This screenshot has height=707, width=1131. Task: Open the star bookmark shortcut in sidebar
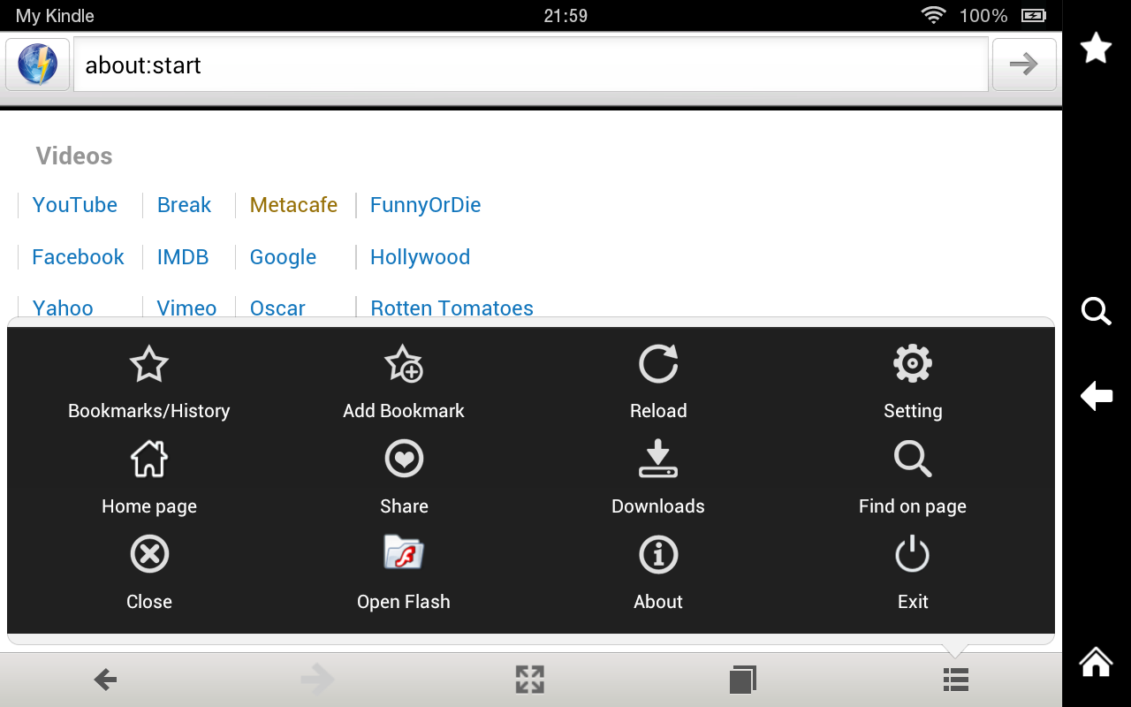point(1096,49)
